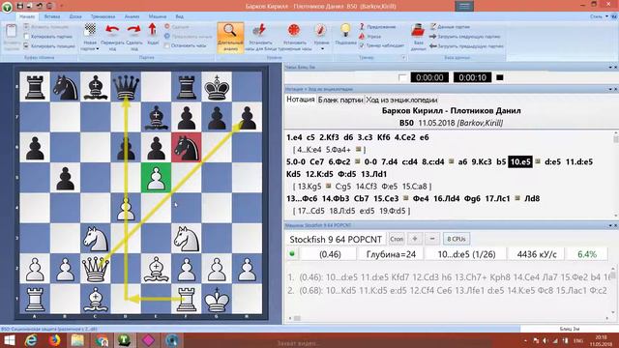Click the hamburger menu icon in title bar
619x348 pixels.
pyautogui.click(x=464, y=6)
